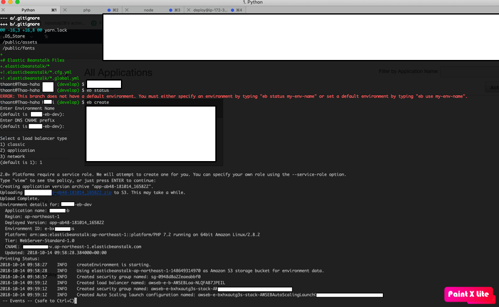Click security group sg-0948d8a22eaeabbf0 log entry
Screen dimensions: 499x307
(100, 277)
